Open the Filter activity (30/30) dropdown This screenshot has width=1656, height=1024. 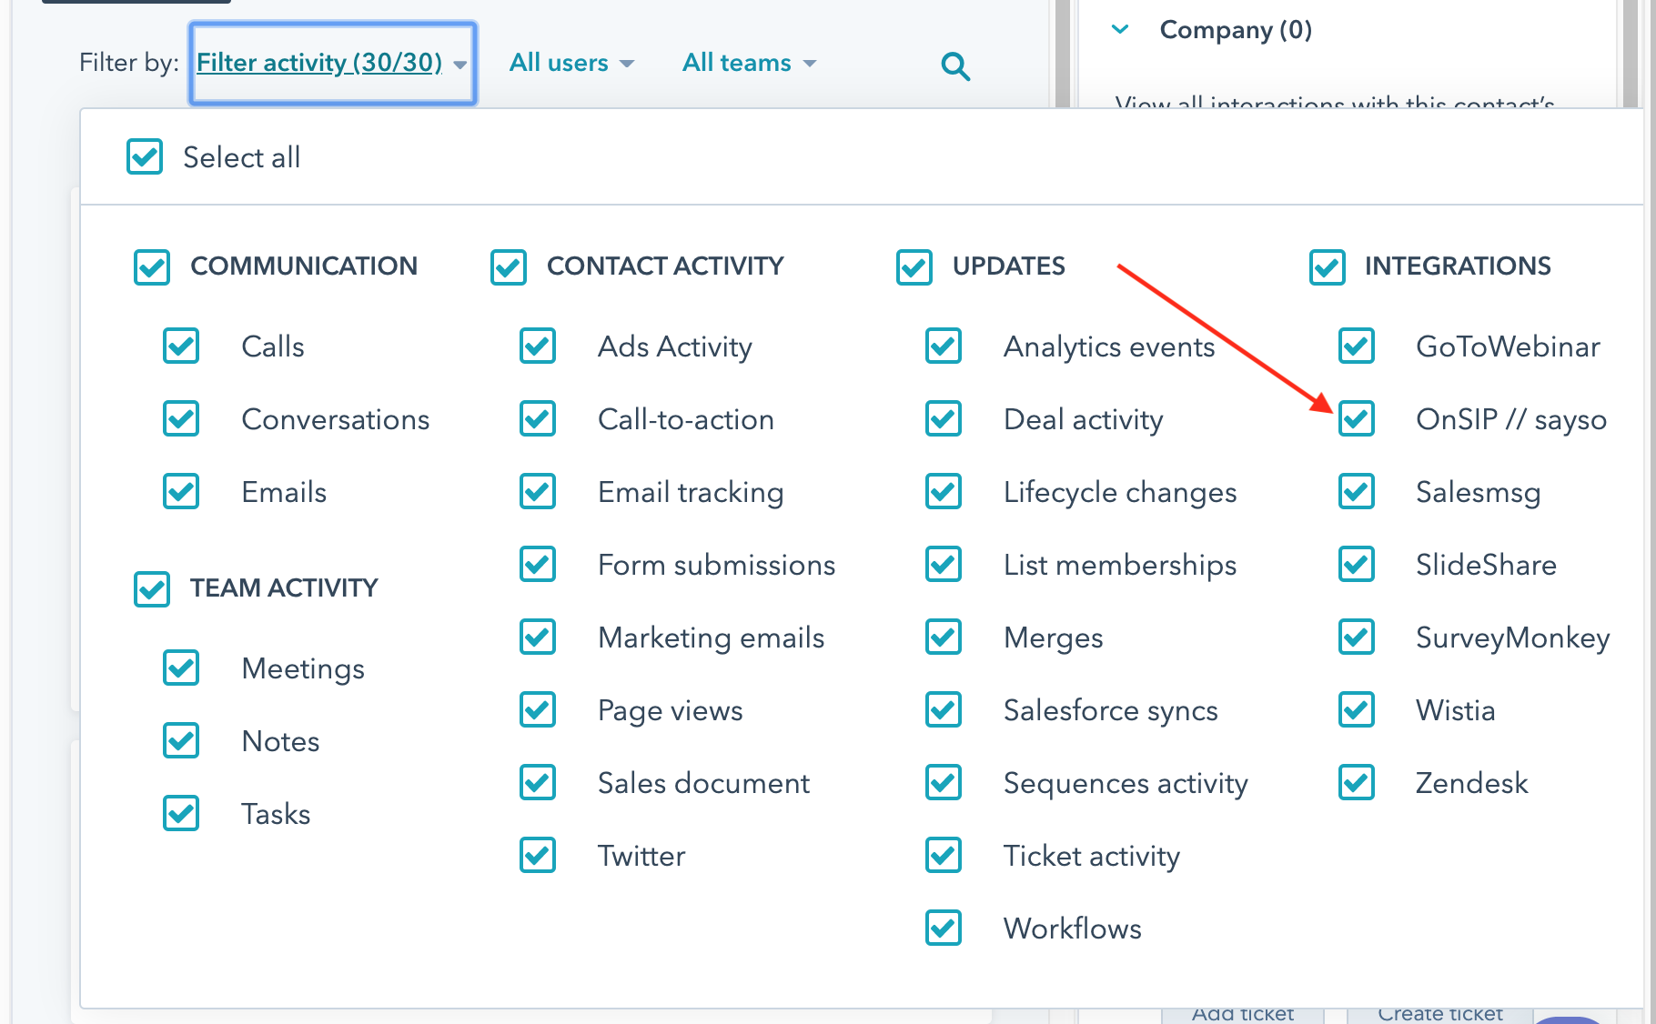332,63
